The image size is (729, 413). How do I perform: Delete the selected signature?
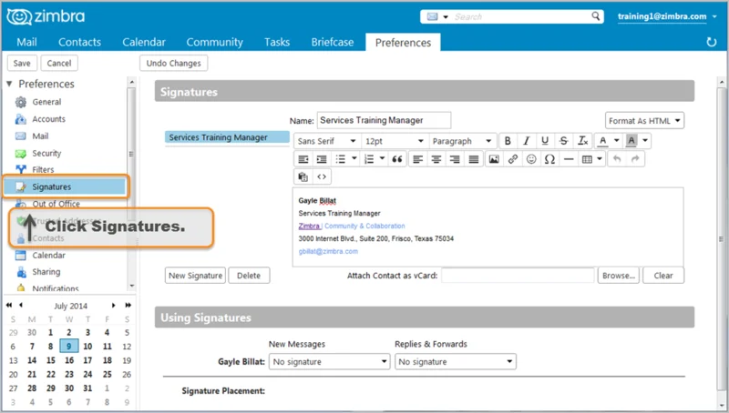point(249,275)
